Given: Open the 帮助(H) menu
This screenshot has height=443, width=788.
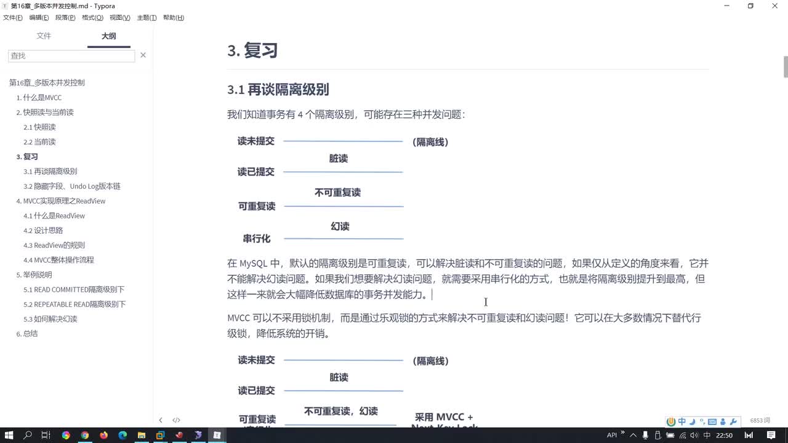Looking at the screenshot, I should coord(174,17).
